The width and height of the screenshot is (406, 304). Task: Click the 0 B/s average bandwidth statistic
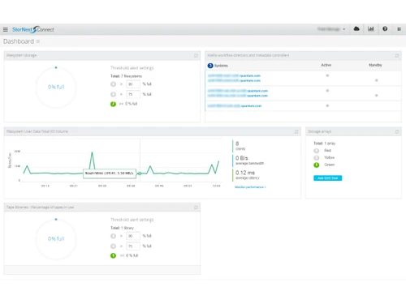(x=249, y=160)
